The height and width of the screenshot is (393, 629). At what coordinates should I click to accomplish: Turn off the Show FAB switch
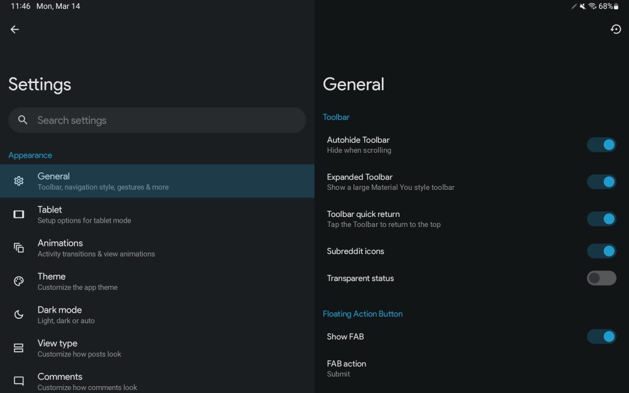[601, 336]
